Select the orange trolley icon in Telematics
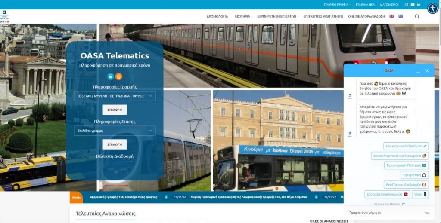Image resolution: width=441 pixels, height=223 pixels. [x=119, y=76]
